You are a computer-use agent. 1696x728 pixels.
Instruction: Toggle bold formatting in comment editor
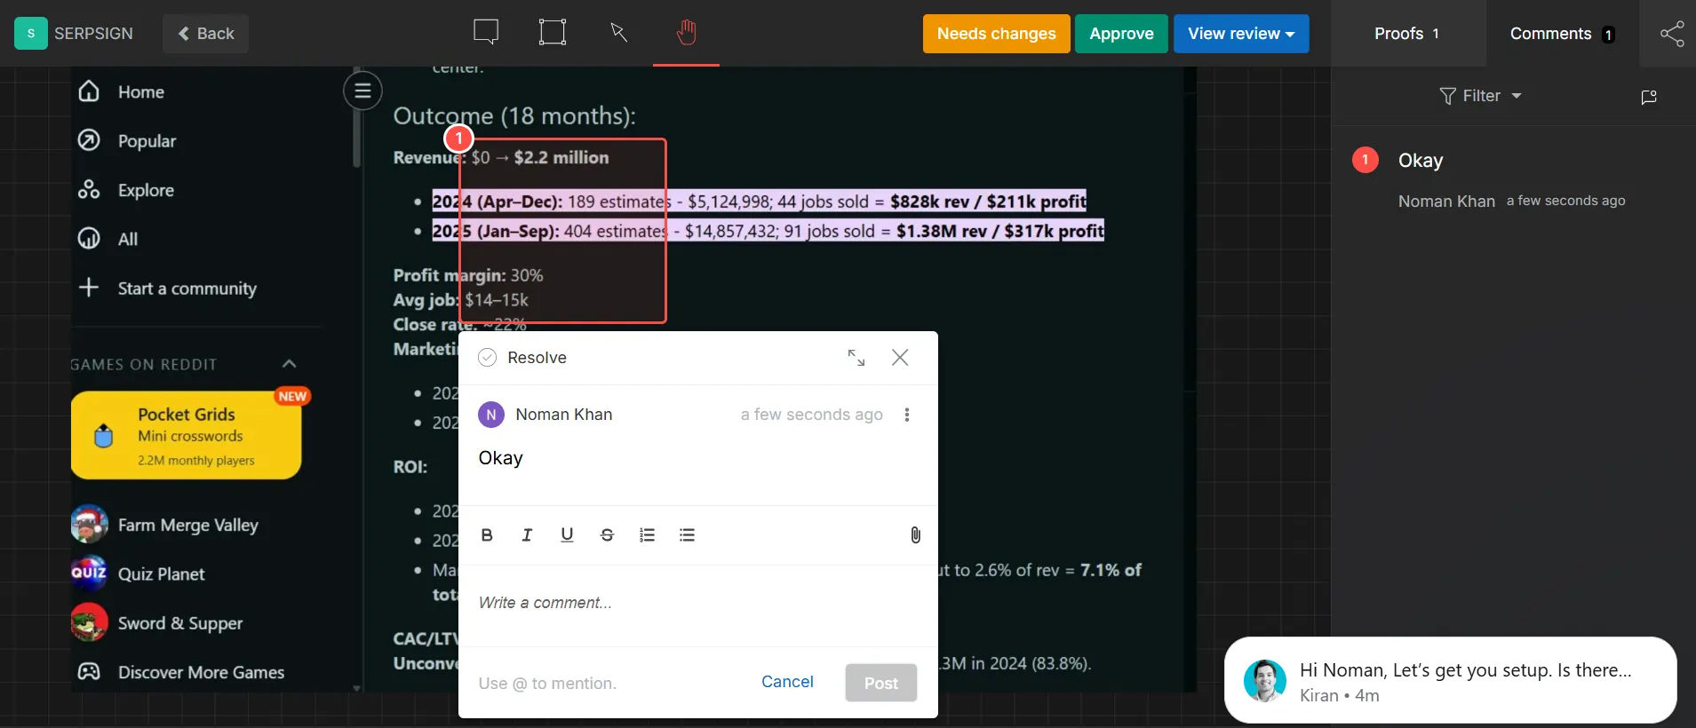487,534
